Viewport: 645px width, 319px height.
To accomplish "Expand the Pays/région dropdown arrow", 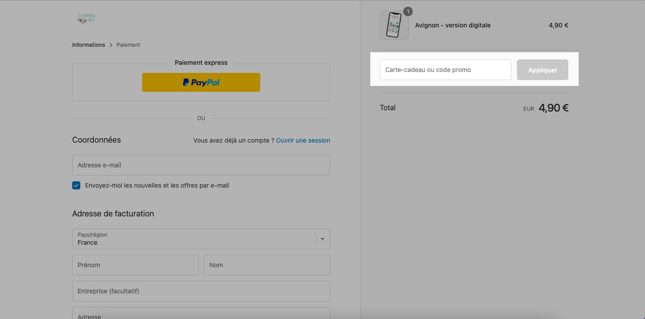I will (322, 239).
